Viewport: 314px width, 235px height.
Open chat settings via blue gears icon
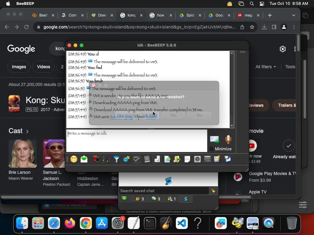pyautogui.click(x=126, y=159)
